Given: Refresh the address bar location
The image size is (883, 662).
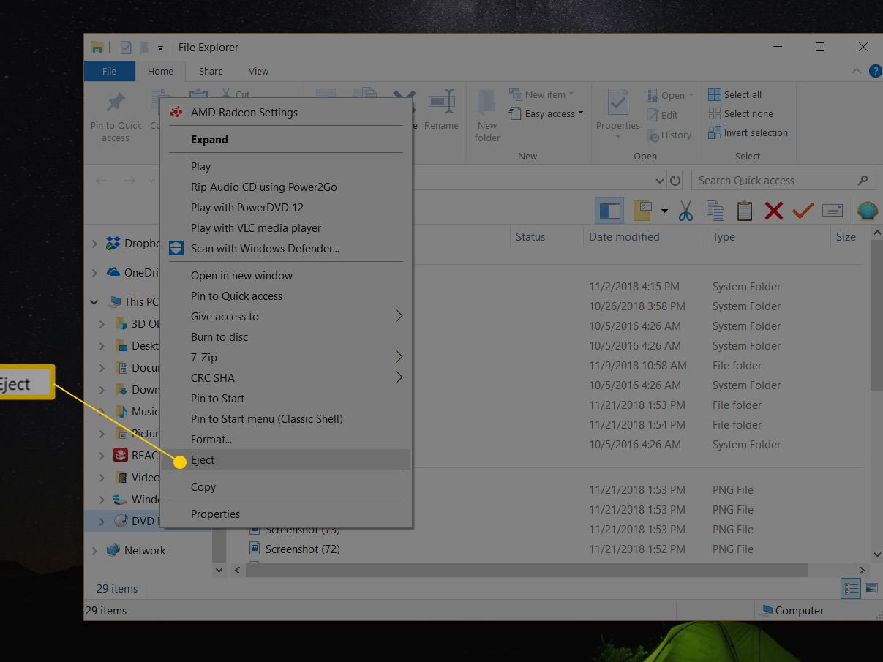Looking at the screenshot, I should click(675, 181).
